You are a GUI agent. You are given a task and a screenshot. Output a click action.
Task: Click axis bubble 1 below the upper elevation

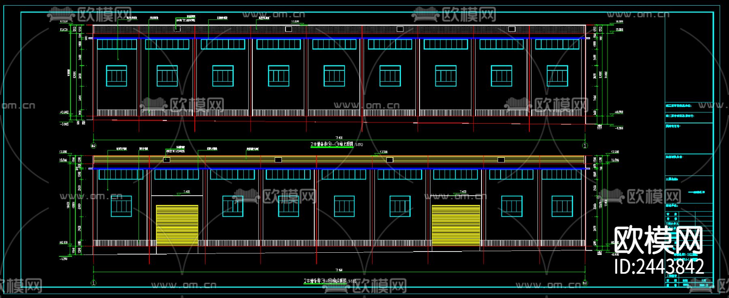(585, 146)
